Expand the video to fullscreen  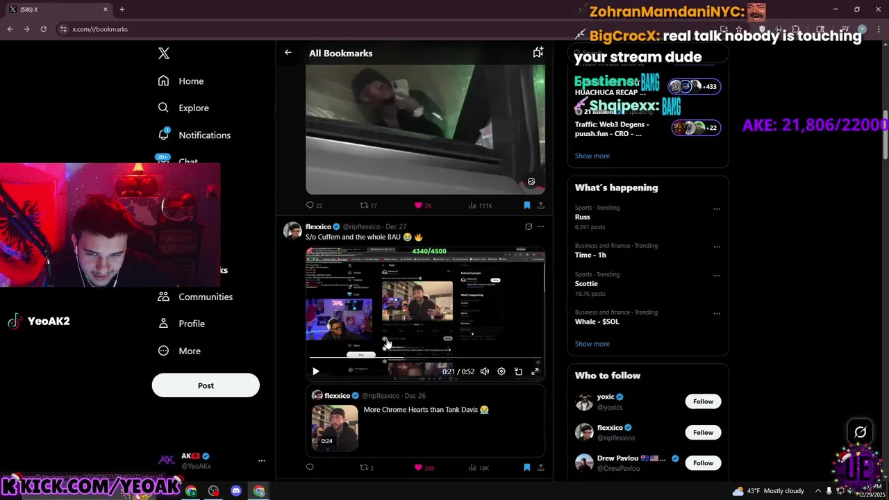point(535,372)
